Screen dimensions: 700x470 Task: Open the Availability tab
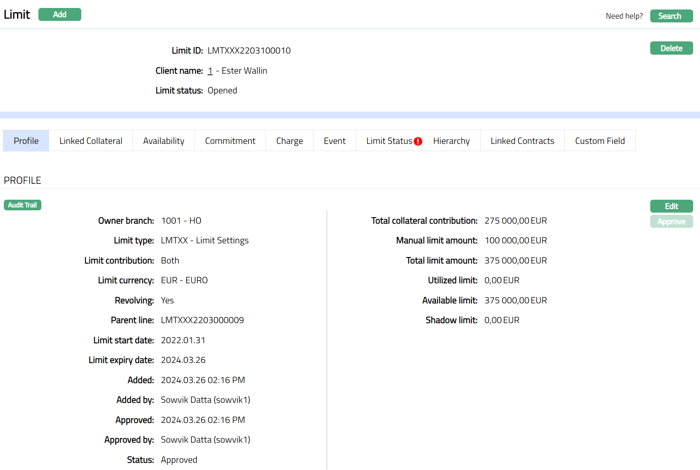(164, 141)
